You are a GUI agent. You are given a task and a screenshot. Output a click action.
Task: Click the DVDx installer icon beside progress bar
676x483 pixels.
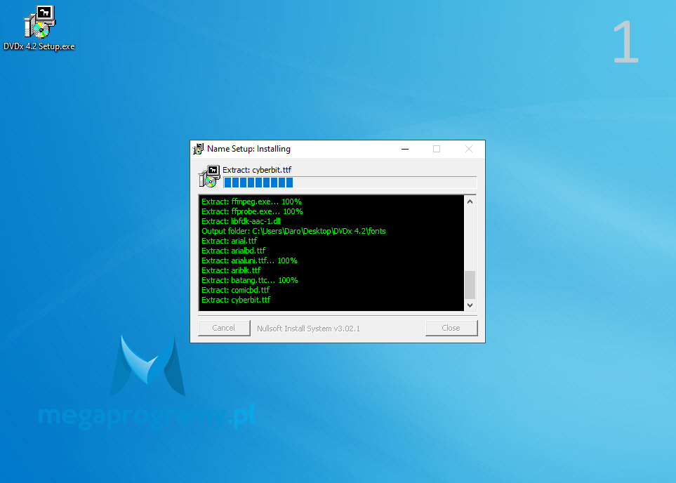(209, 176)
